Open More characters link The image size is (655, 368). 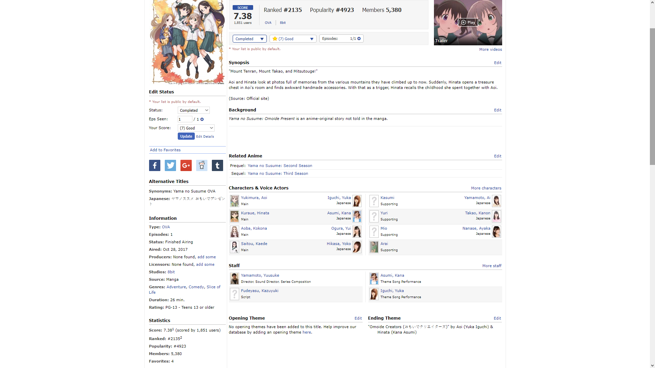[486, 188]
